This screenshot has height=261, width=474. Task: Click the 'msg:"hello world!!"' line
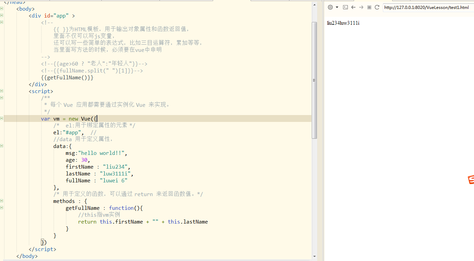(x=97, y=153)
